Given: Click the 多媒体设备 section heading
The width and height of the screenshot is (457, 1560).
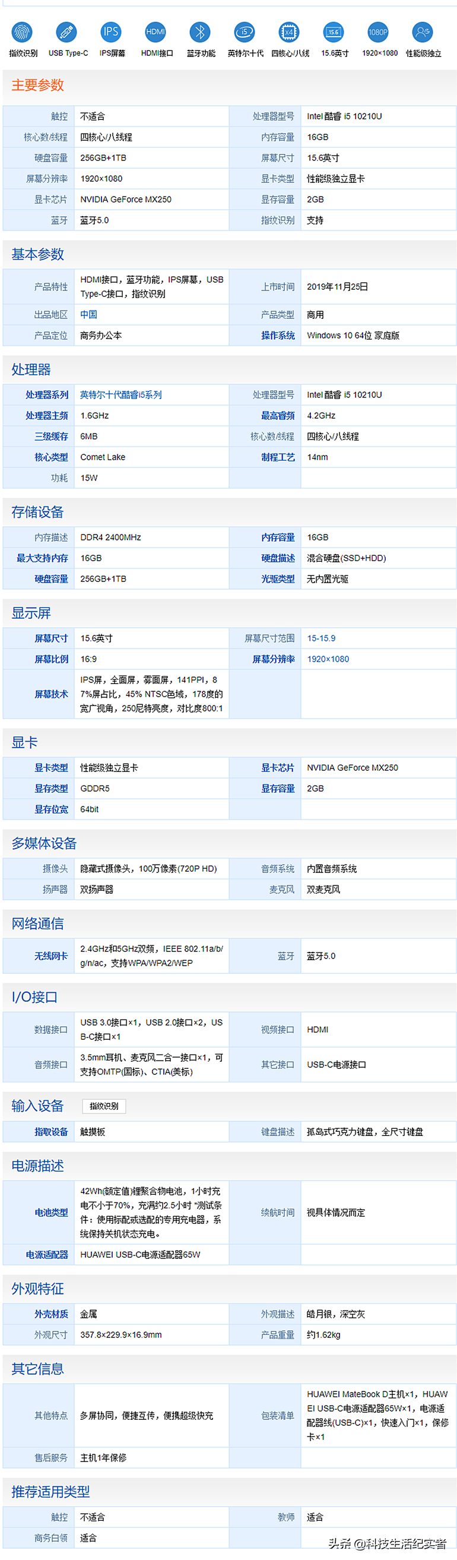Looking at the screenshot, I should click(44, 844).
